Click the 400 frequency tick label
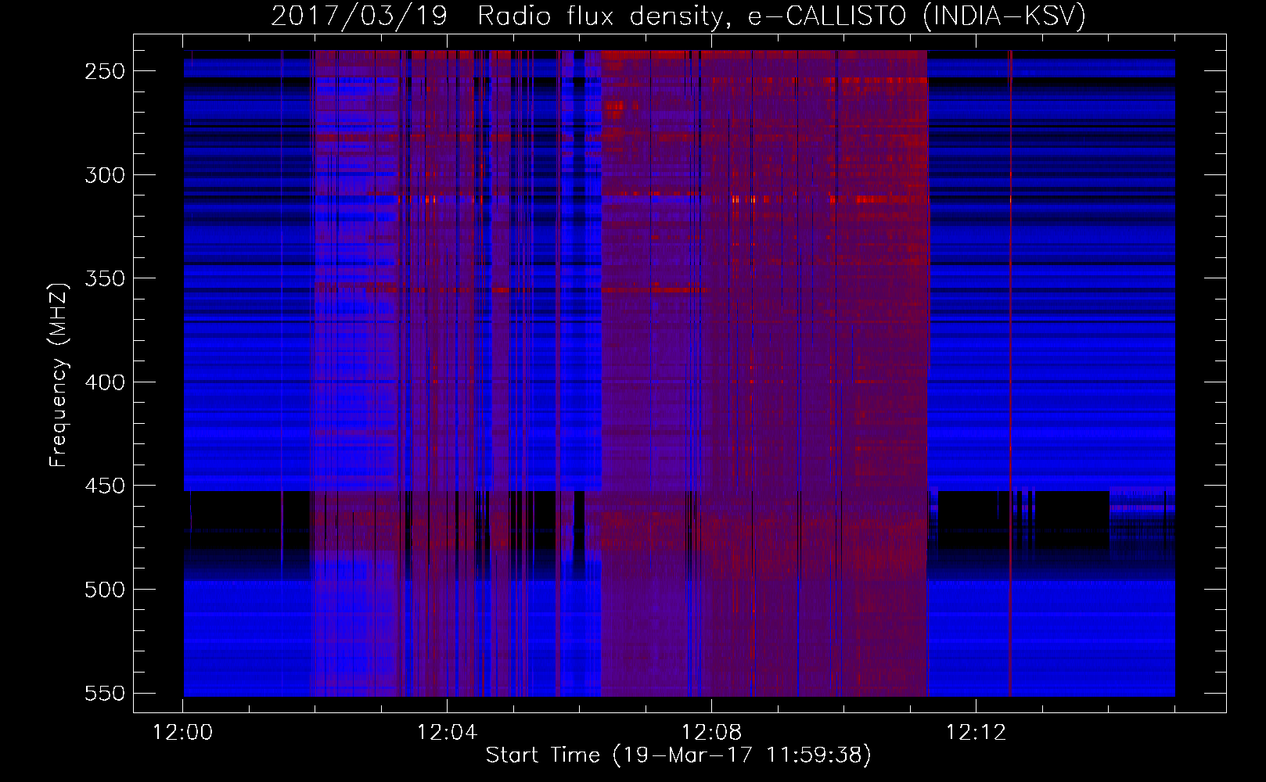 click(x=105, y=382)
